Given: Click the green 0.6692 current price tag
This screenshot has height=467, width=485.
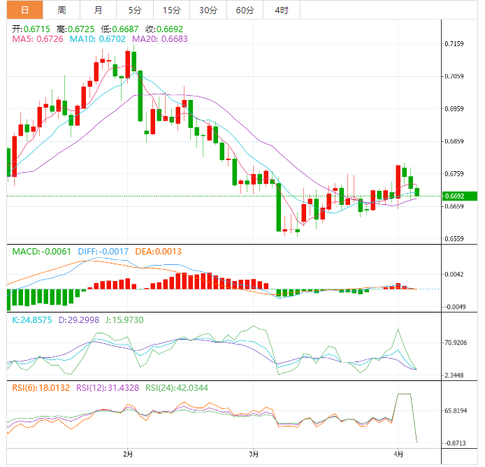Looking at the screenshot, I should click(x=458, y=196).
